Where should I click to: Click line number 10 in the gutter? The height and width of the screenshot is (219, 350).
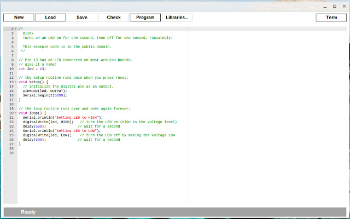click(x=11, y=69)
